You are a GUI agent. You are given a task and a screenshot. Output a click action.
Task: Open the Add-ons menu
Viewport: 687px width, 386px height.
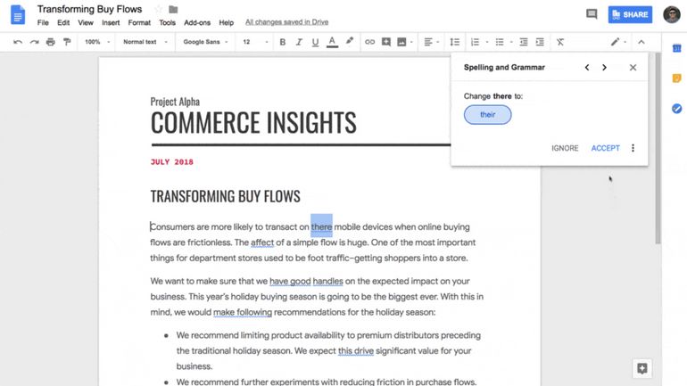click(x=196, y=22)
